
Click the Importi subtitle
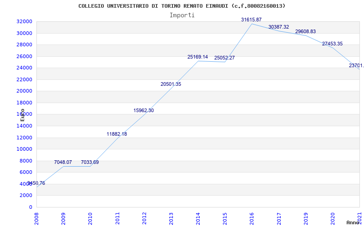[x=182, y=15]
